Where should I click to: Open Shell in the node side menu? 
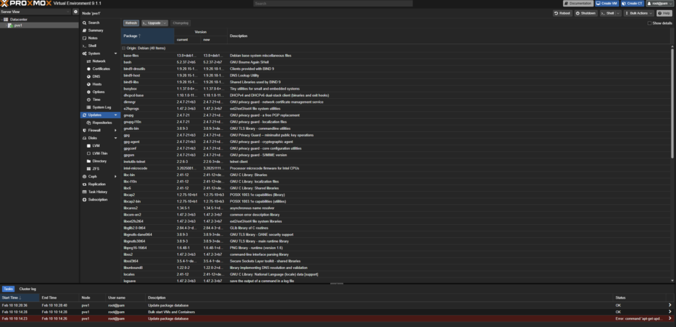coord(92,45)
